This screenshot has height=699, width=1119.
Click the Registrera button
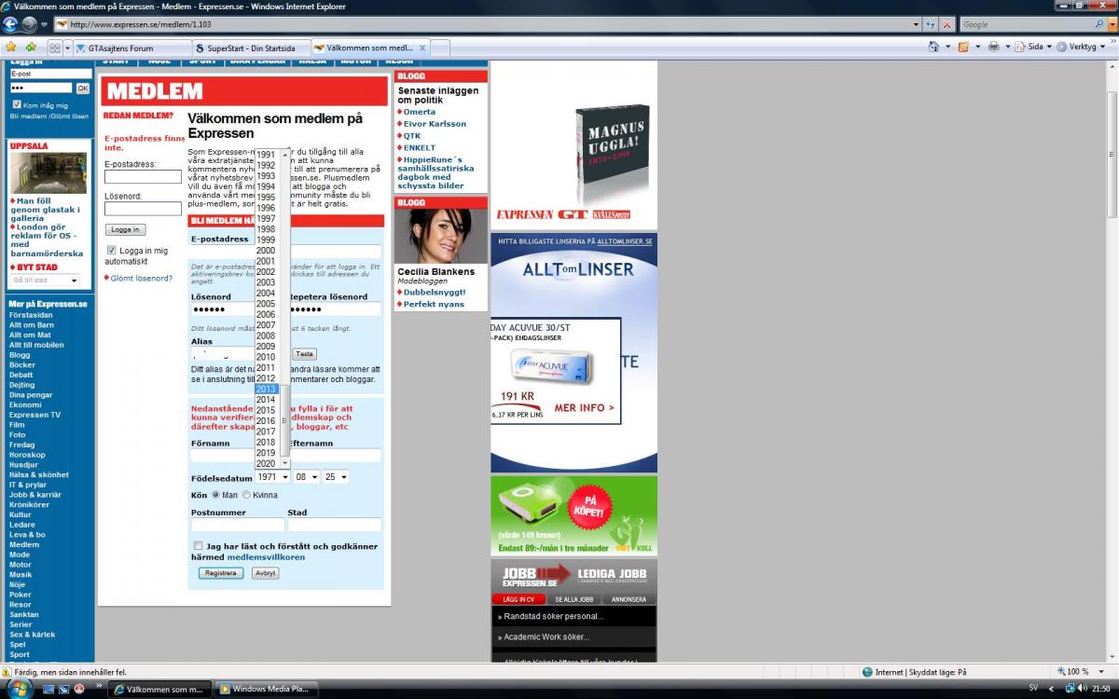(221, 573)
